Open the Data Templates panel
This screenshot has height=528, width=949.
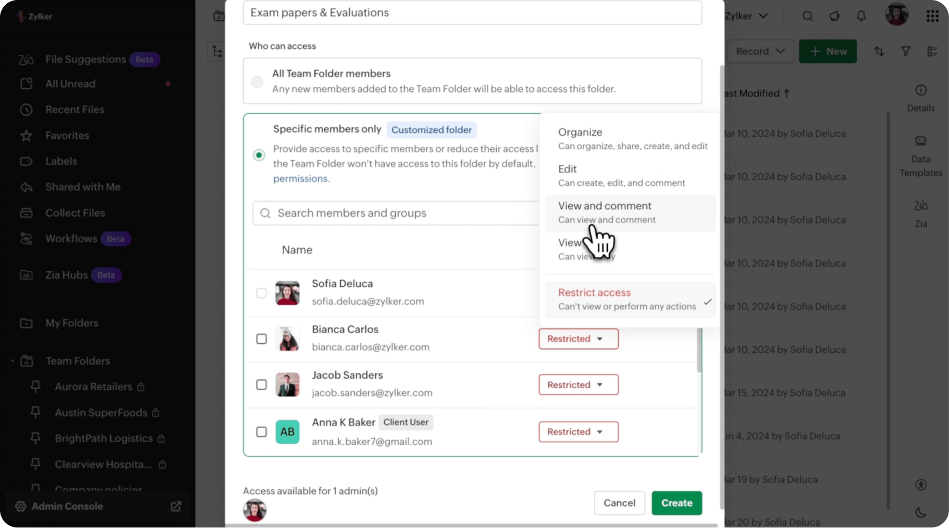pyautogui.click(x=921, y=157)
